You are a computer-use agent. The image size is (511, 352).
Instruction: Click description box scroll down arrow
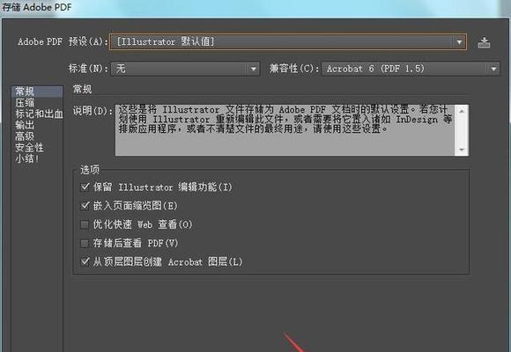tap(462, 150)
